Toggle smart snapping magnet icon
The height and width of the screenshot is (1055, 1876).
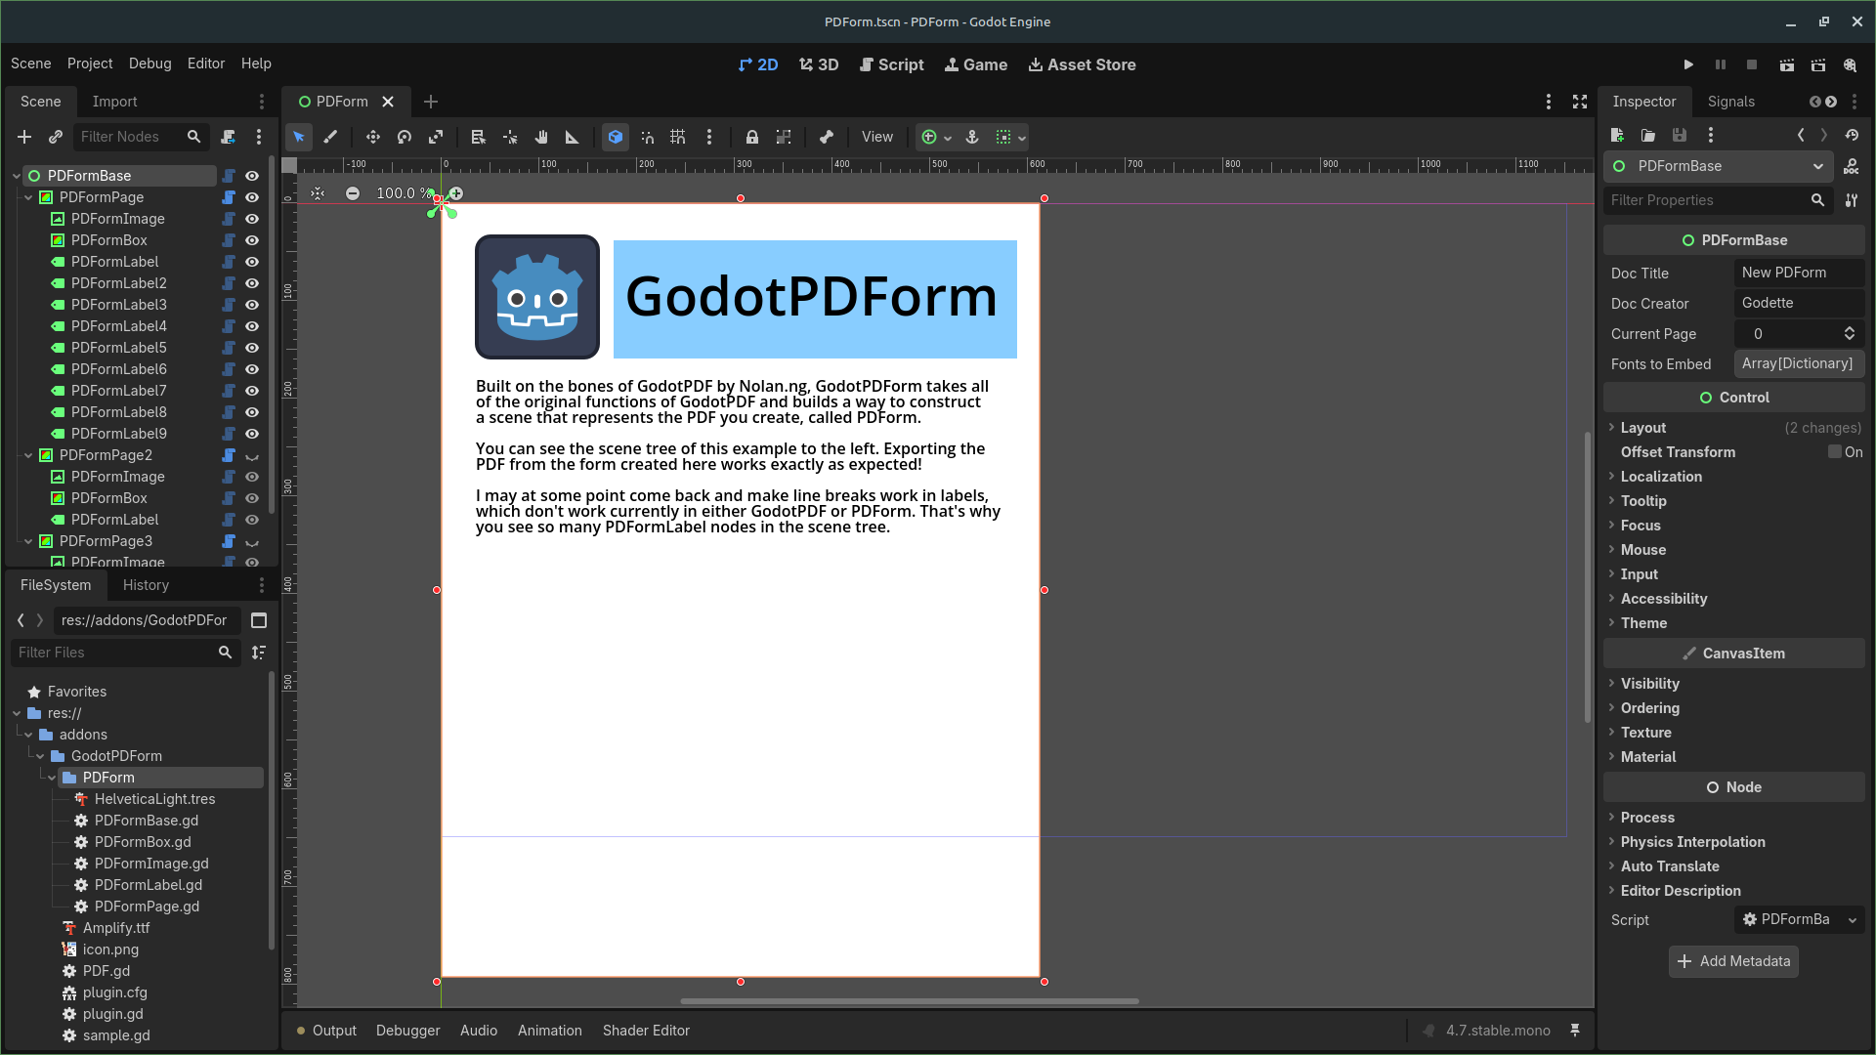point(647,137)
